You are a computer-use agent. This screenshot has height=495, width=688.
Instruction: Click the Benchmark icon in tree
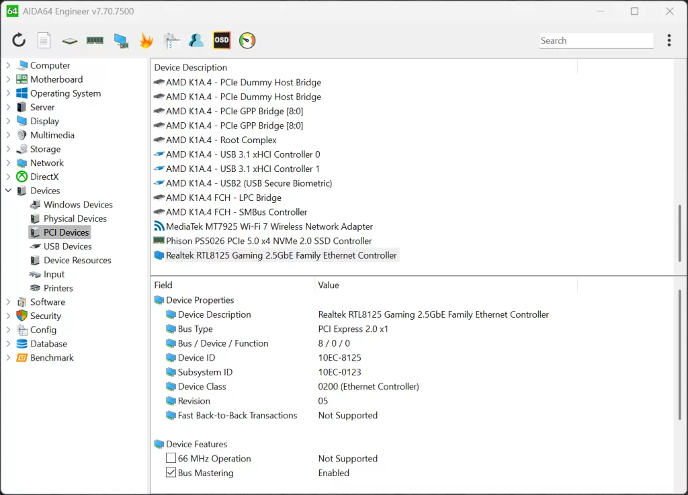[x=22, y=358]
